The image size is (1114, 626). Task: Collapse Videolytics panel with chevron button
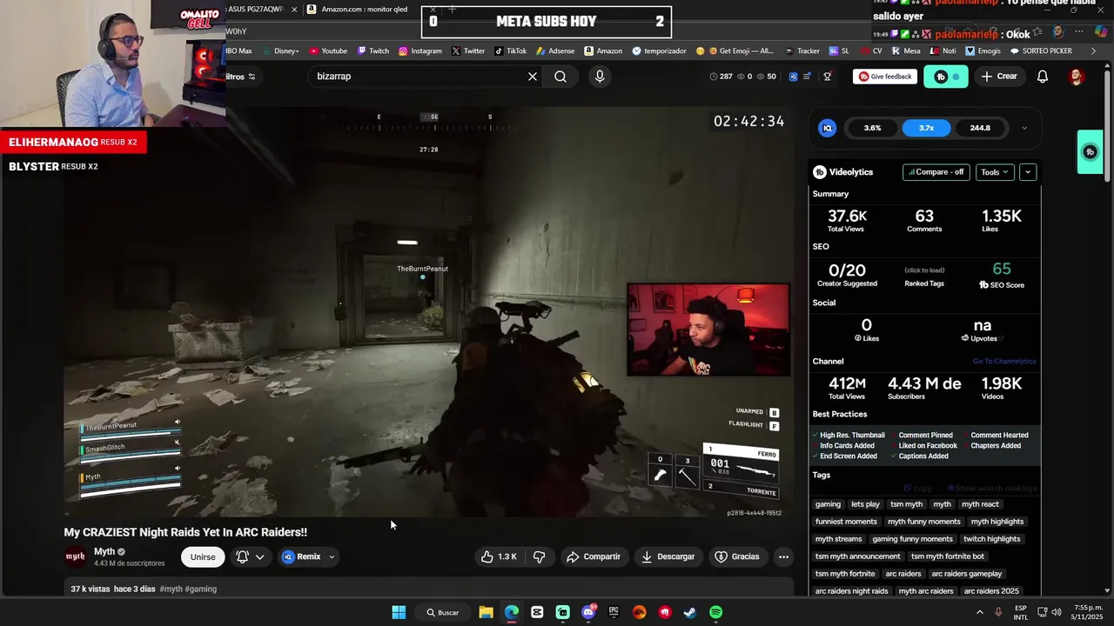point(1028,172)
